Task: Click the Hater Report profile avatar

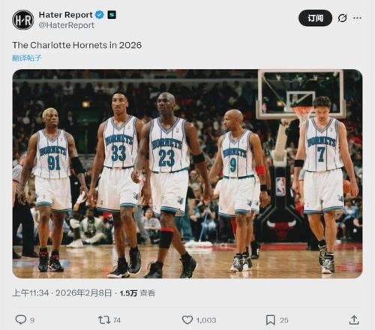Action: 23,20
